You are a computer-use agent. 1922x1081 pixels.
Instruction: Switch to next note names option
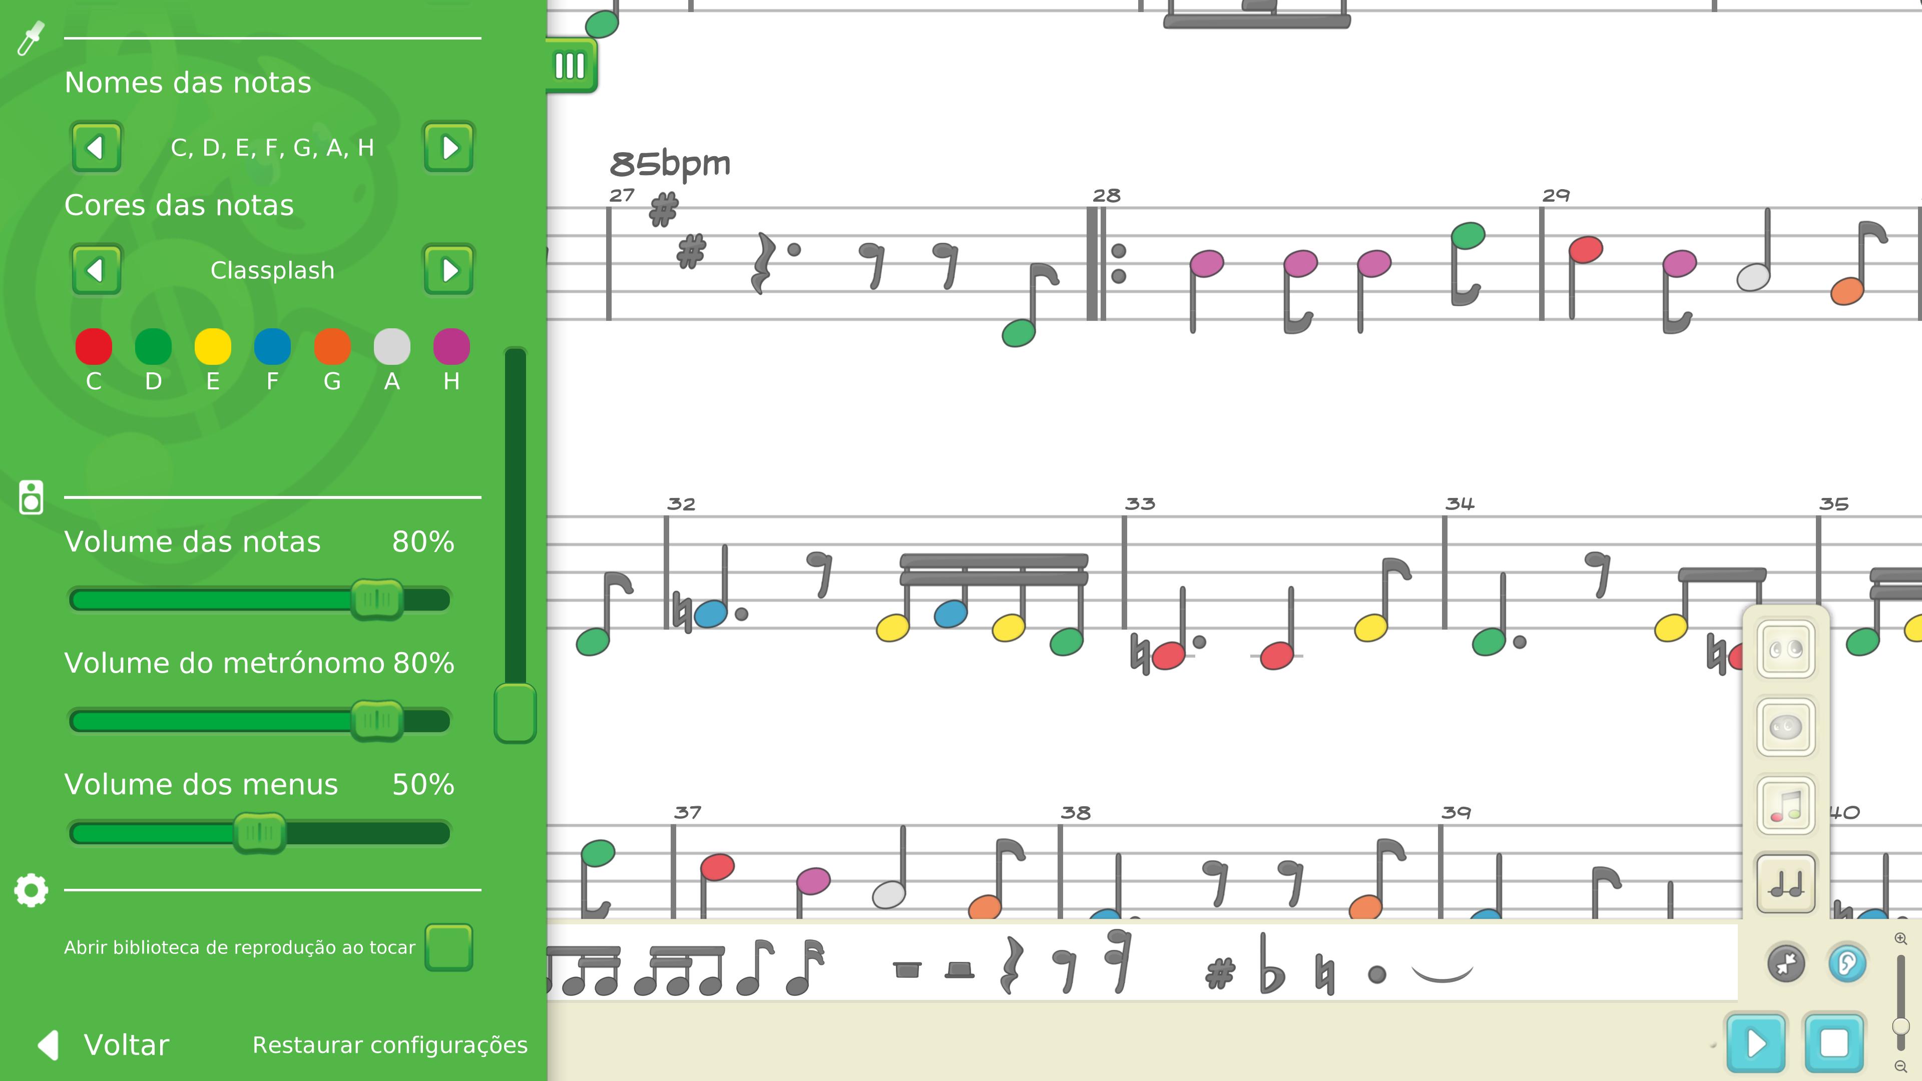coord(448,147)
